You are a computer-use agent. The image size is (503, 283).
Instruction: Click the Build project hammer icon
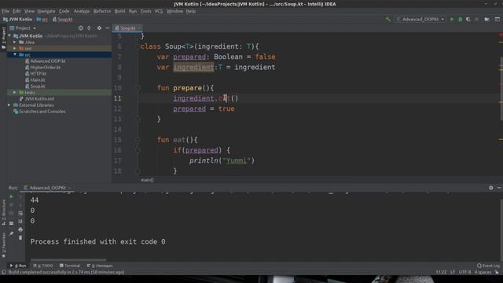coord(387,20)
